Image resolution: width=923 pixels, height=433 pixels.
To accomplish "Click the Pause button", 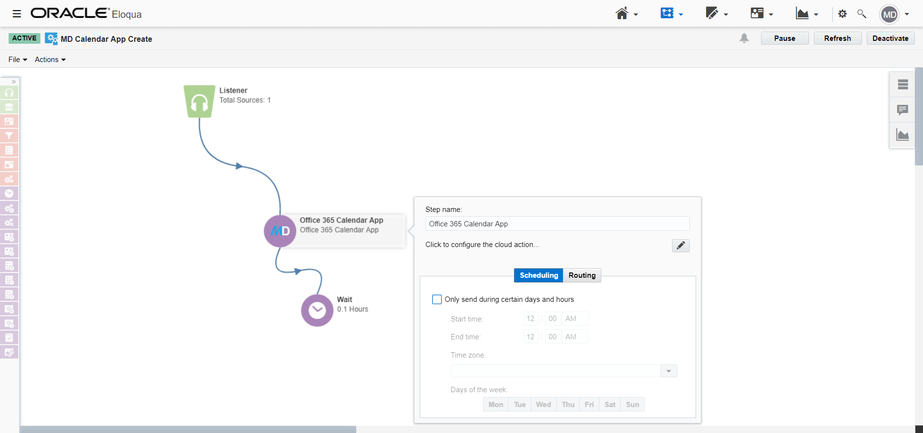I will tap(785, 38).
